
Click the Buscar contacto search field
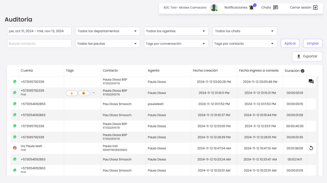tap(39, 44)
